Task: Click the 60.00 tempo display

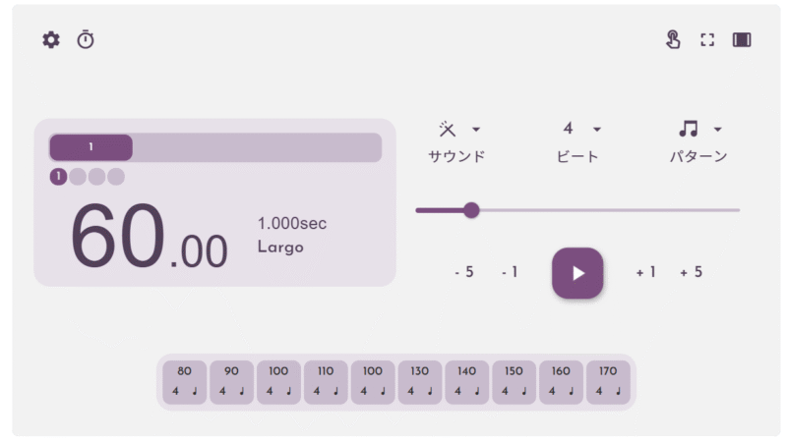Action: click(x=150, y=236)
